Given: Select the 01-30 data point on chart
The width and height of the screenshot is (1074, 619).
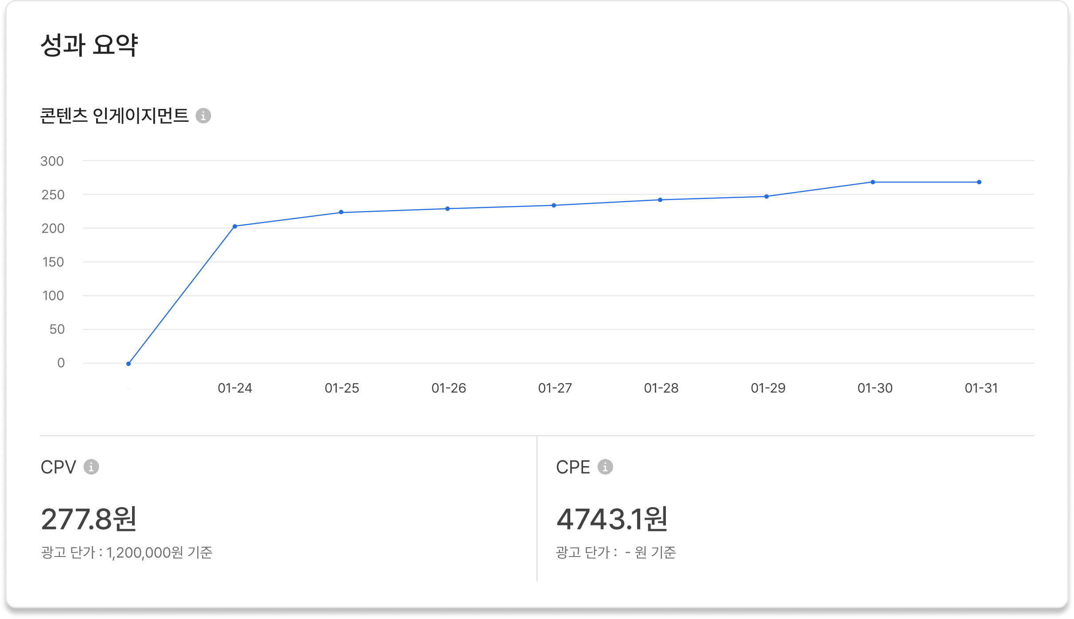Looking at the screenshot, I should (x=873, y=182).
